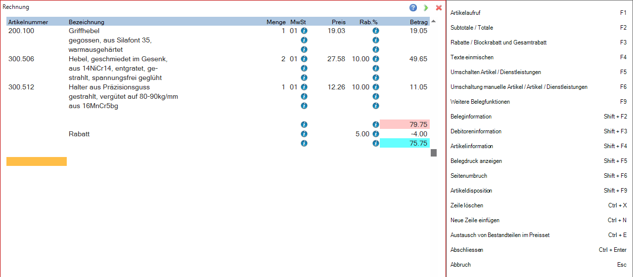Insert a Seitenumbruch via function list
The image size is (633, 277).
[539, 176]
